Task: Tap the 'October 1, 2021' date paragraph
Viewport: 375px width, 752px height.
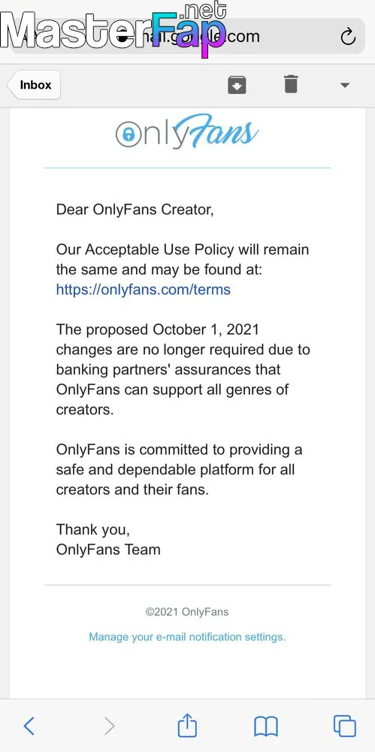Action: [x=183, y=370]
